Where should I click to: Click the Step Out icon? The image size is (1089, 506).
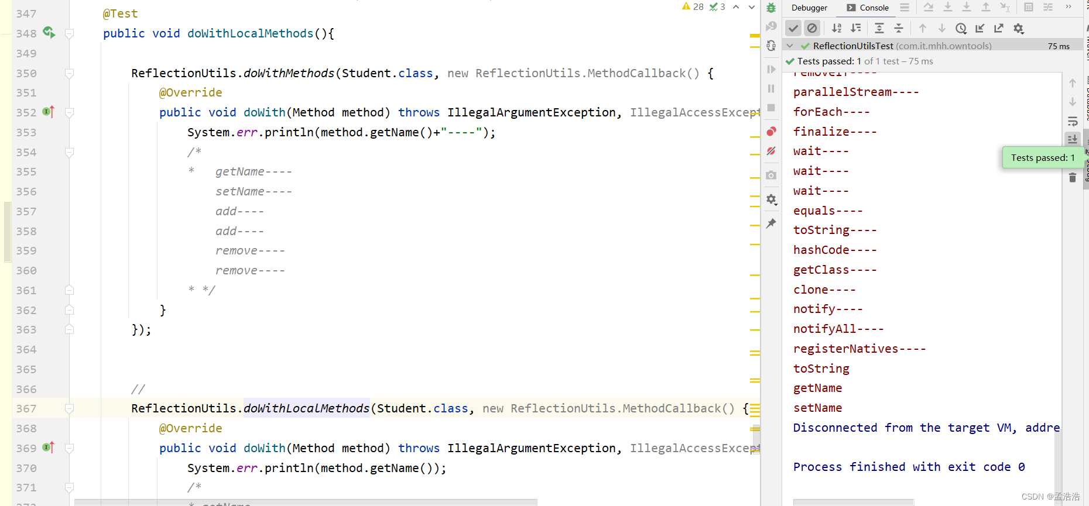click(x=986, y=8)
